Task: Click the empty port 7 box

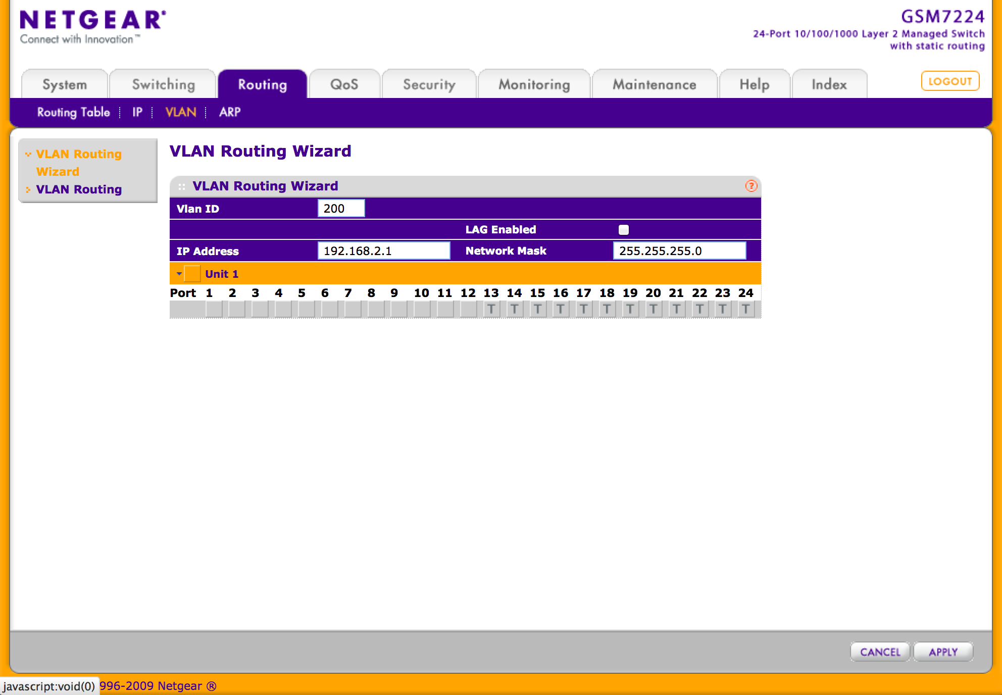Action: point(352,309)
